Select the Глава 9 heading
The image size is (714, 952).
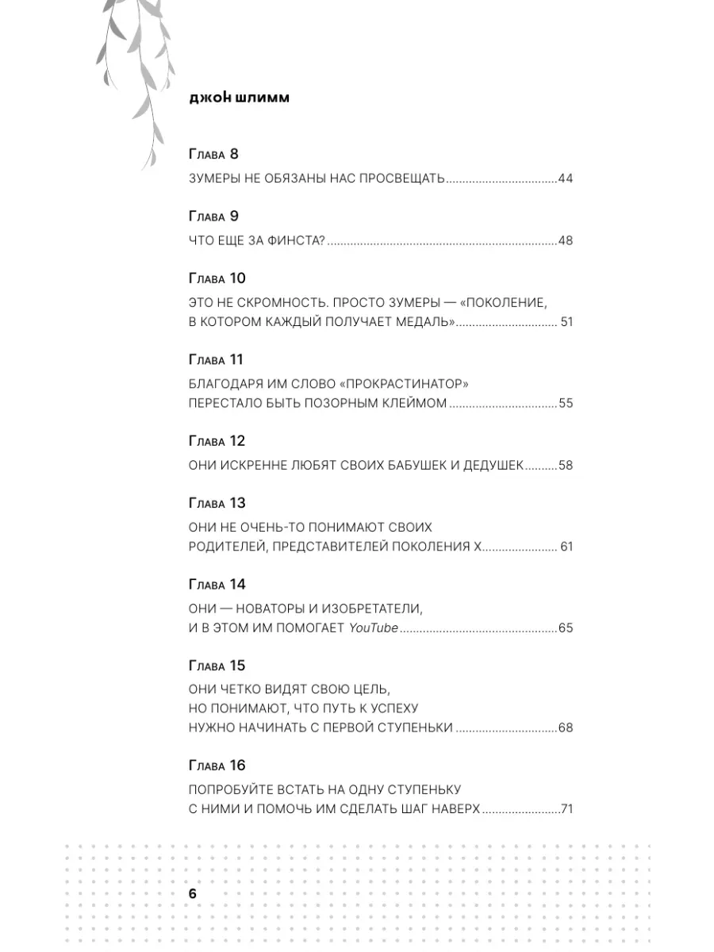(213, 216)
